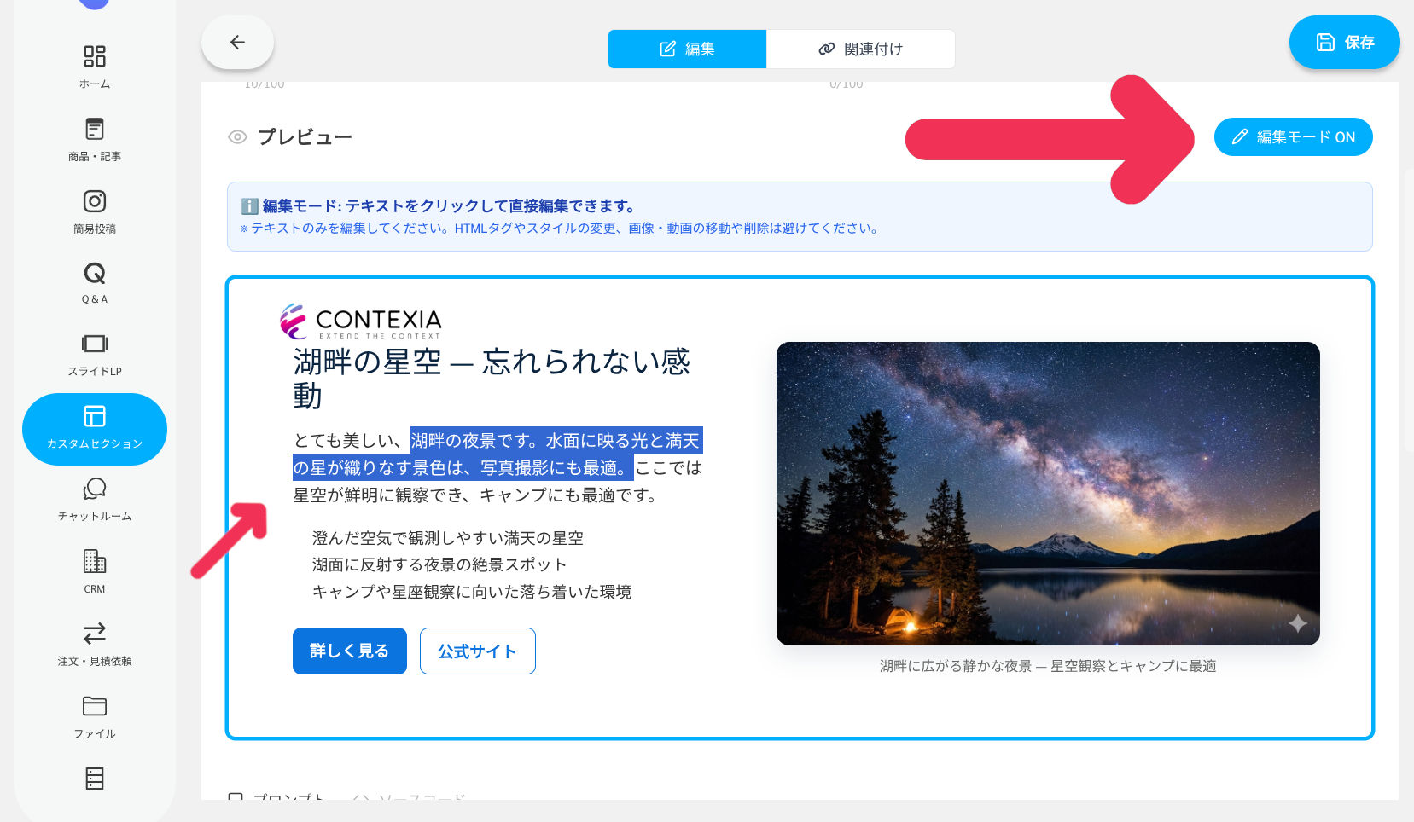
Task: Click the 詳しく見る button
Action: coord(349,651)
